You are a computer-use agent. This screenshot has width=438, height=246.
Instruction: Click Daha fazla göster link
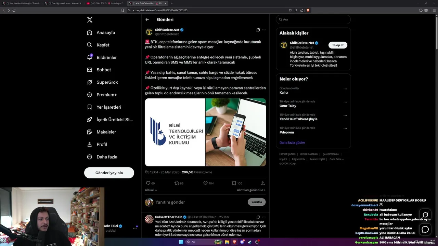pos(292,142)
